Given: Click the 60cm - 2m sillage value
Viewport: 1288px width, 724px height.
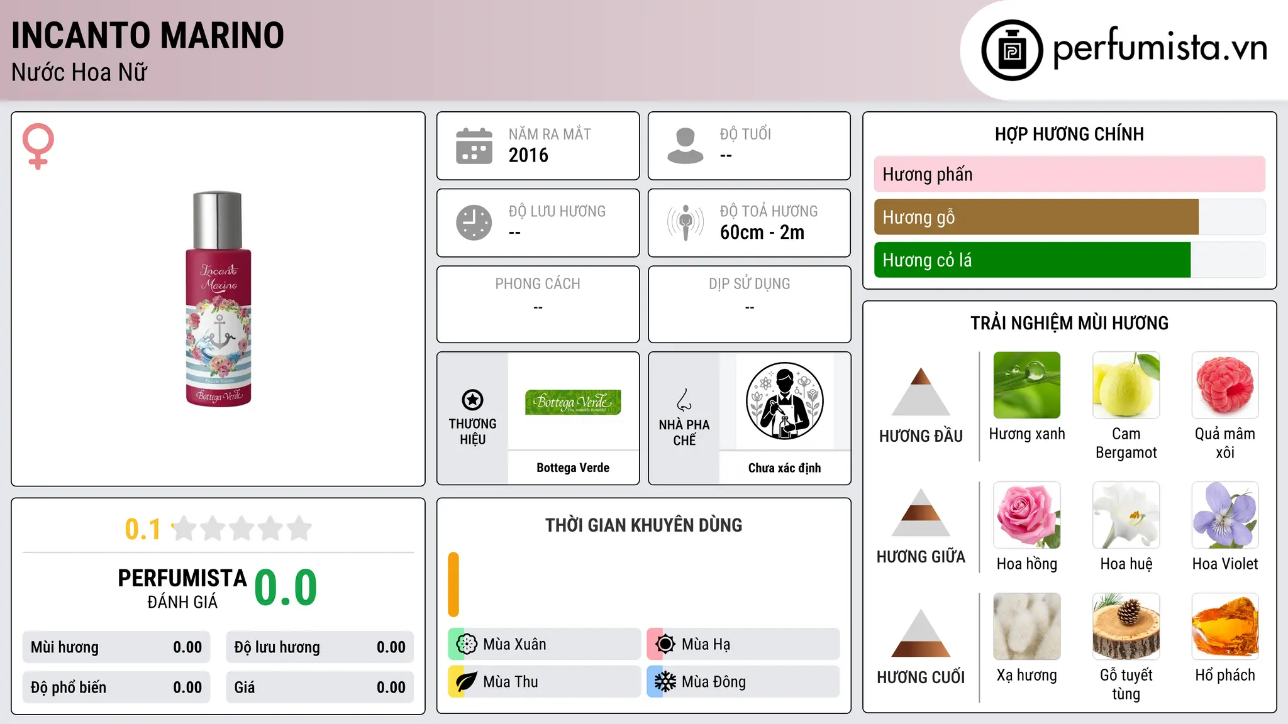Looking at the screenshot, I should 762,233.
